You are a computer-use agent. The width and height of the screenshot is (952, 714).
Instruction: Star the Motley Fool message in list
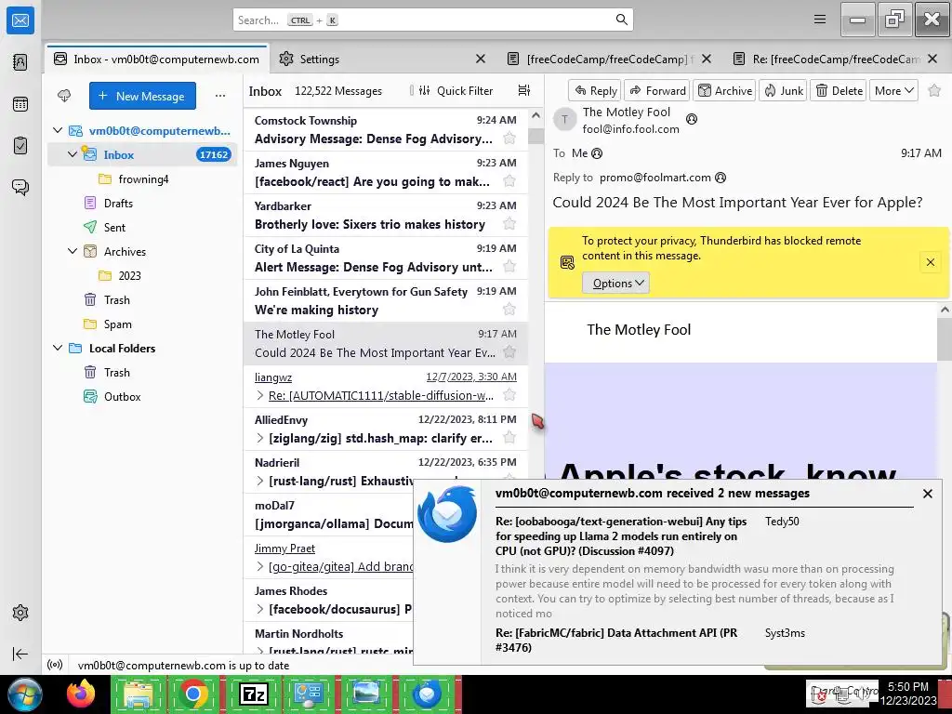tap(509, 352)
